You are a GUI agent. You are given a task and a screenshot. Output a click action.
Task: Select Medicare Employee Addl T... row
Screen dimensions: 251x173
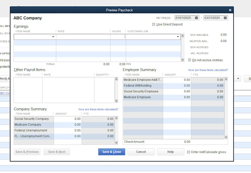173,80
